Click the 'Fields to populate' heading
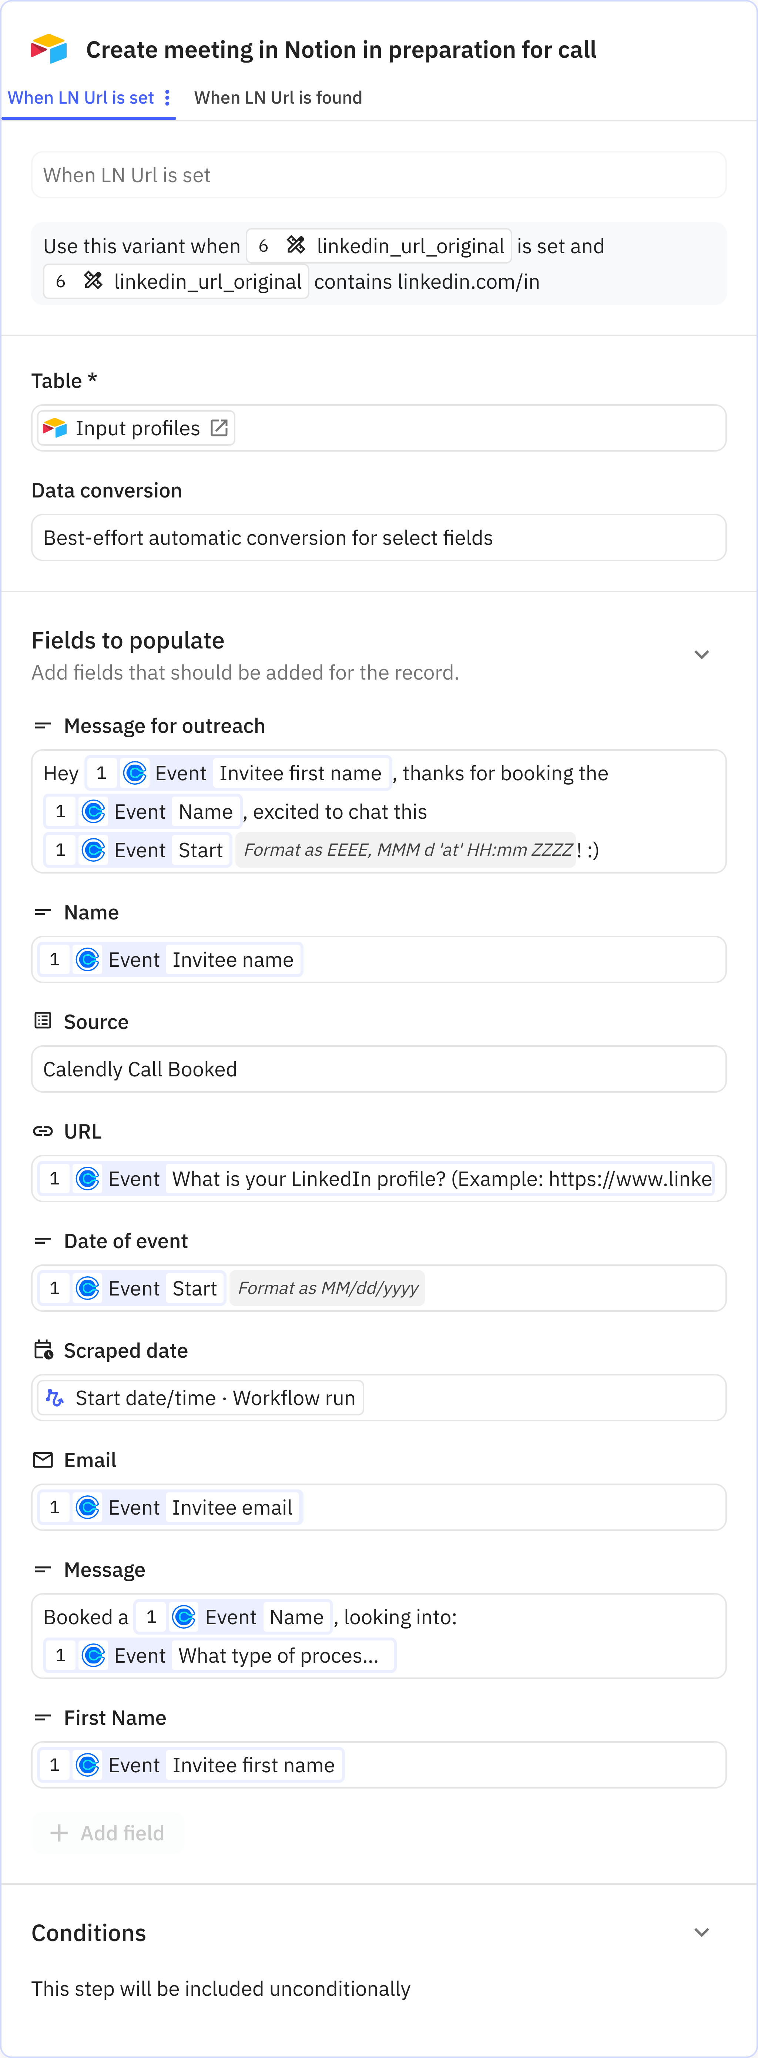Screen dimensions: 758x2058 tap(128, 640)
